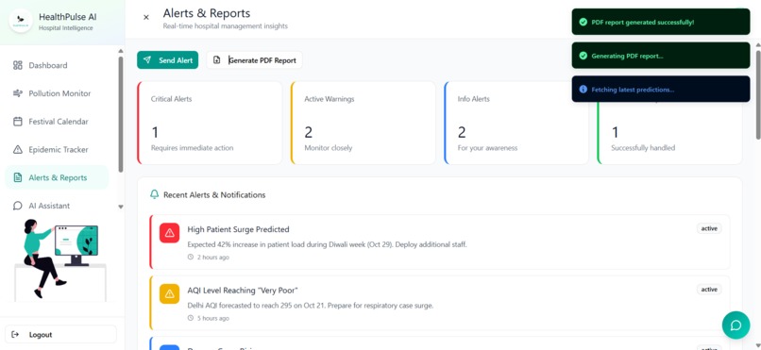Image resolution: width=761 pixels, height=350 pixels.
Task: Click the logout arrow icon
Action: coord(15,335)
